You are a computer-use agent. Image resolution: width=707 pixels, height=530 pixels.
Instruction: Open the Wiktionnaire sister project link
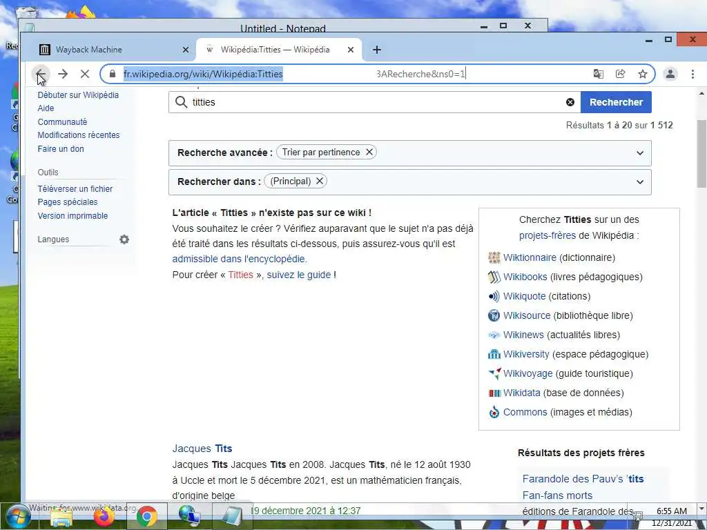pyautogui.click(x=530, y=257)
